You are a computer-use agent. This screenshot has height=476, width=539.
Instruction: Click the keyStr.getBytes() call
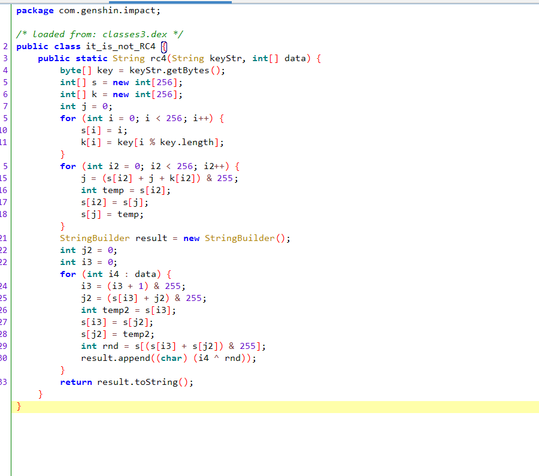tap(175, 71)
